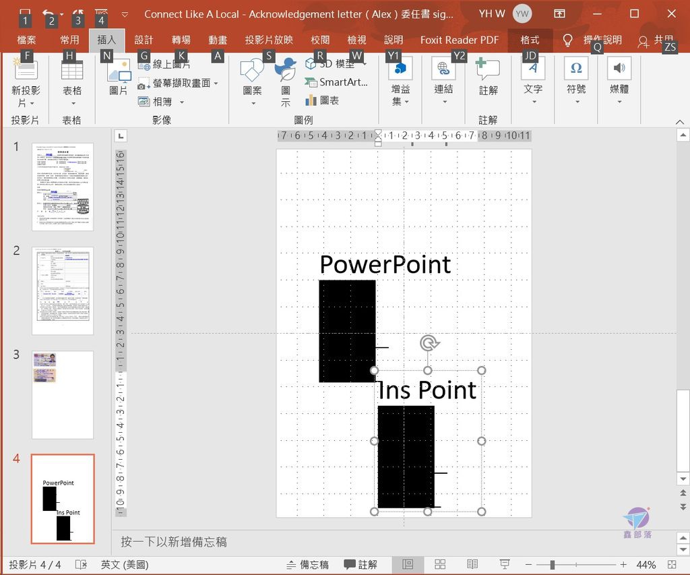The image size is (690, 575).
Task: Open the Media (媒體) speaker icon
Action: click(x=619, y=68)
